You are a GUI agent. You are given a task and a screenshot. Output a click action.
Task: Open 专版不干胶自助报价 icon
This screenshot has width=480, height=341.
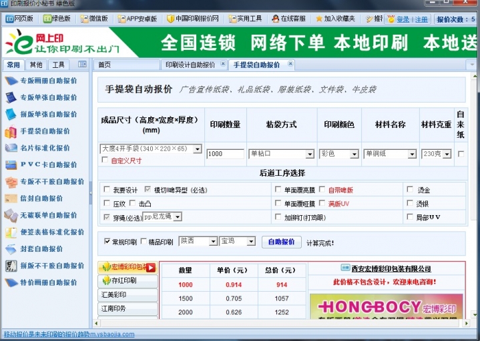point(11,182)
